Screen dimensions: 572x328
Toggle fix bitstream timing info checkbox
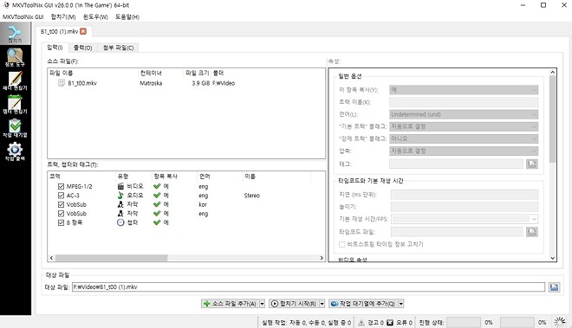pyautogui.click(x=341, y=244)
